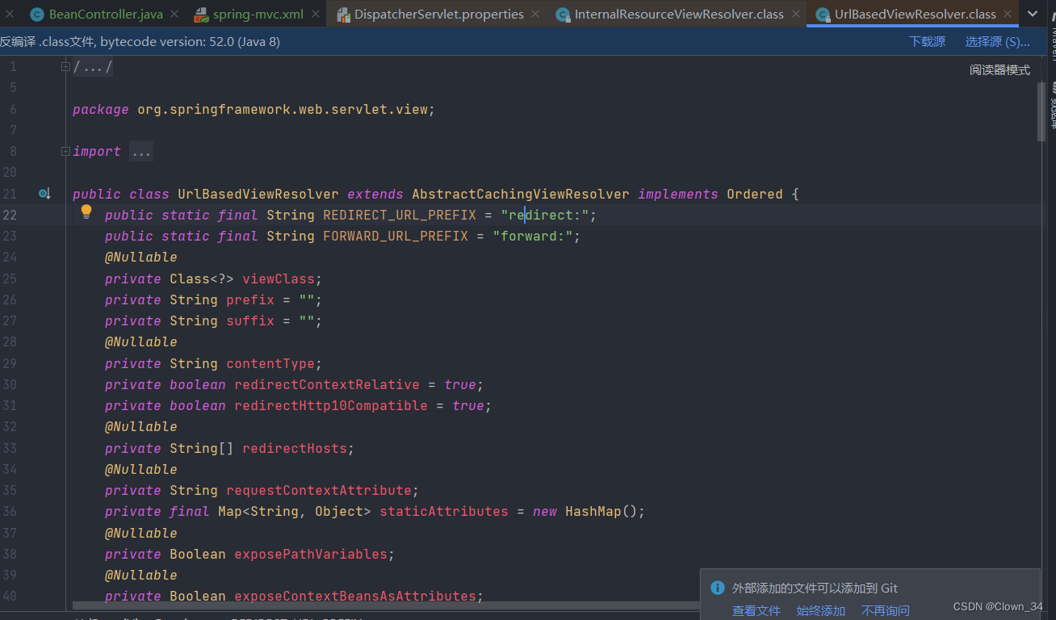Click the class gutter icon on line 21
This screenshot has height=620, width=1056.
44,194
